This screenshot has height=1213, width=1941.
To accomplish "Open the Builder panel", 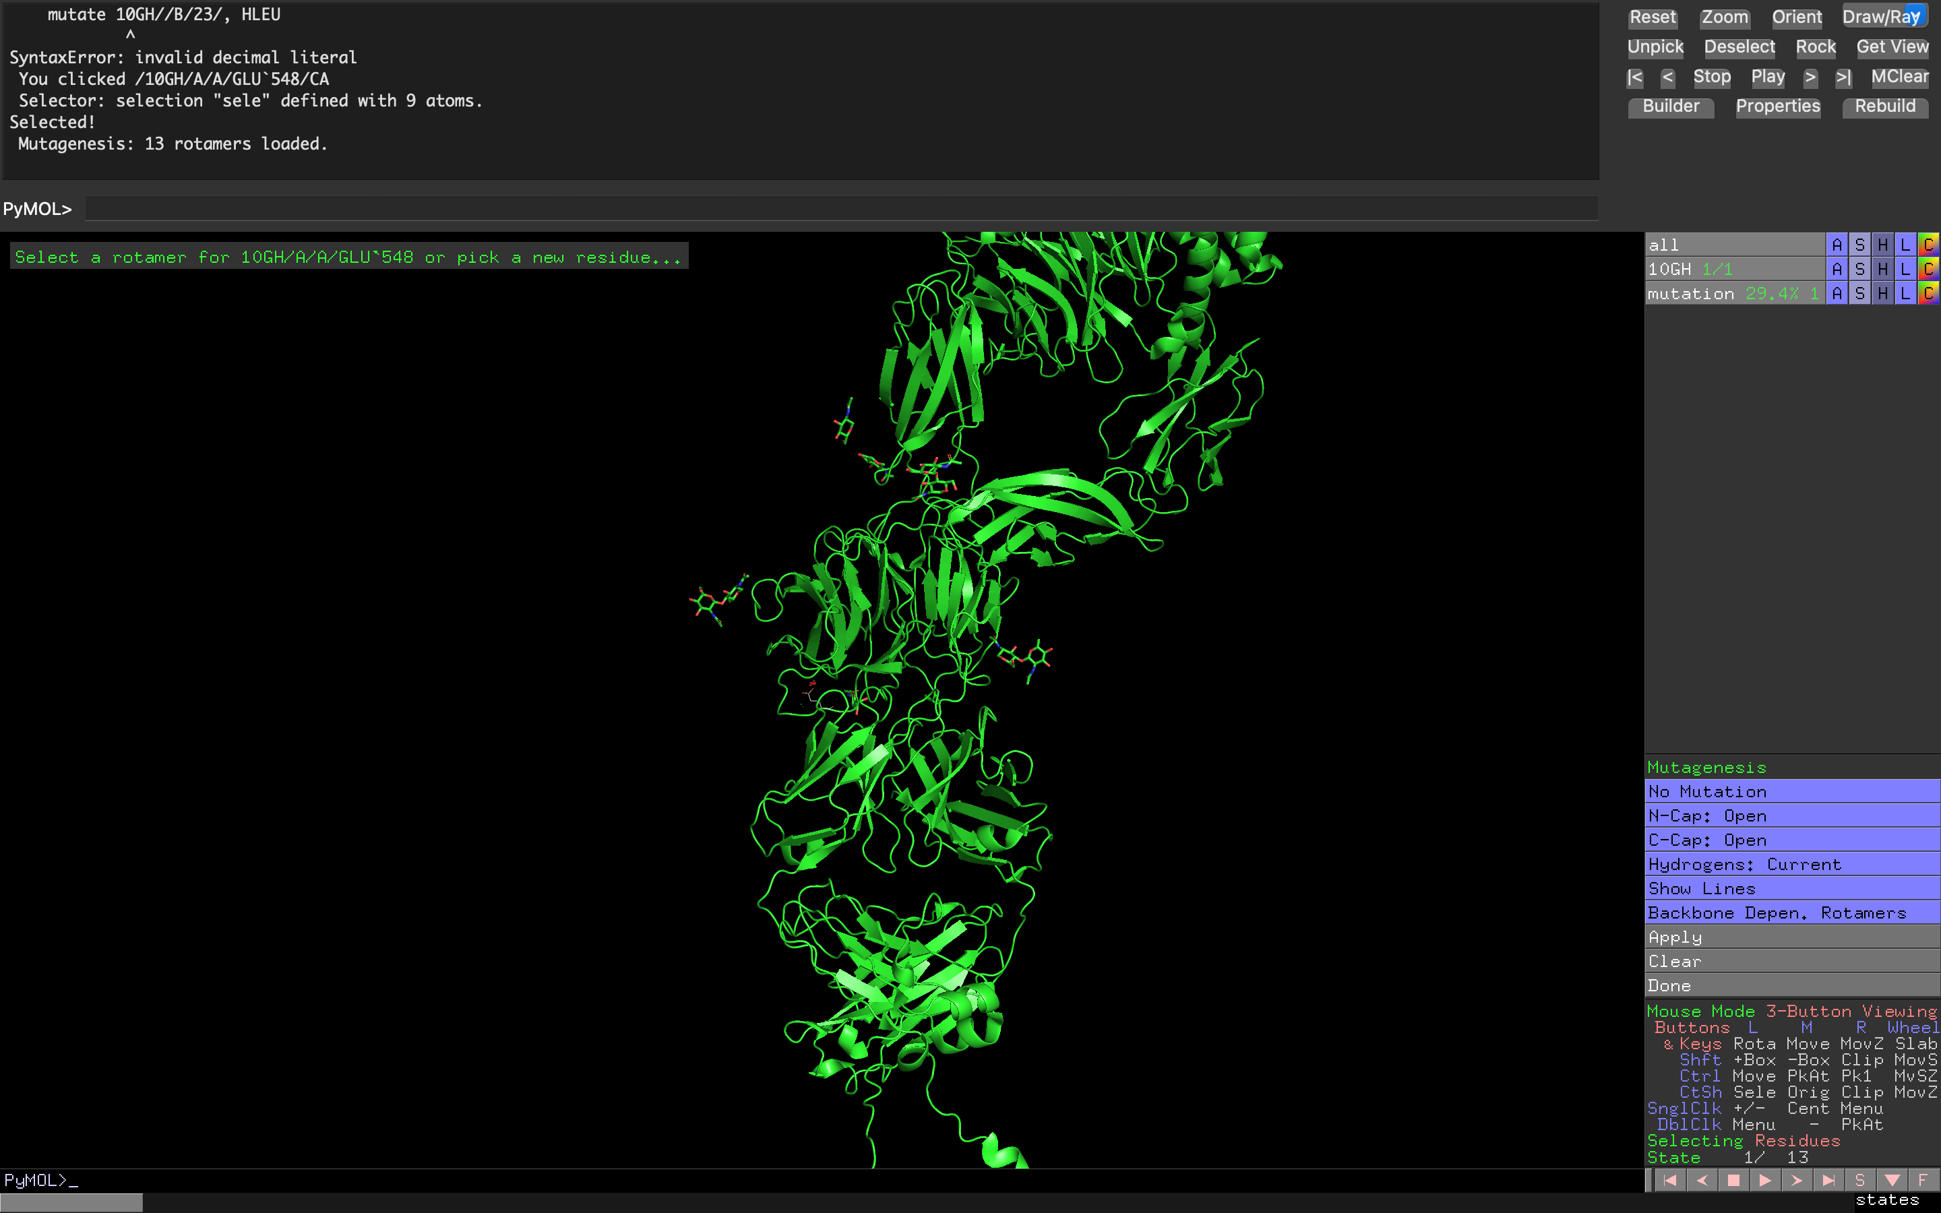I will 1671,106.
